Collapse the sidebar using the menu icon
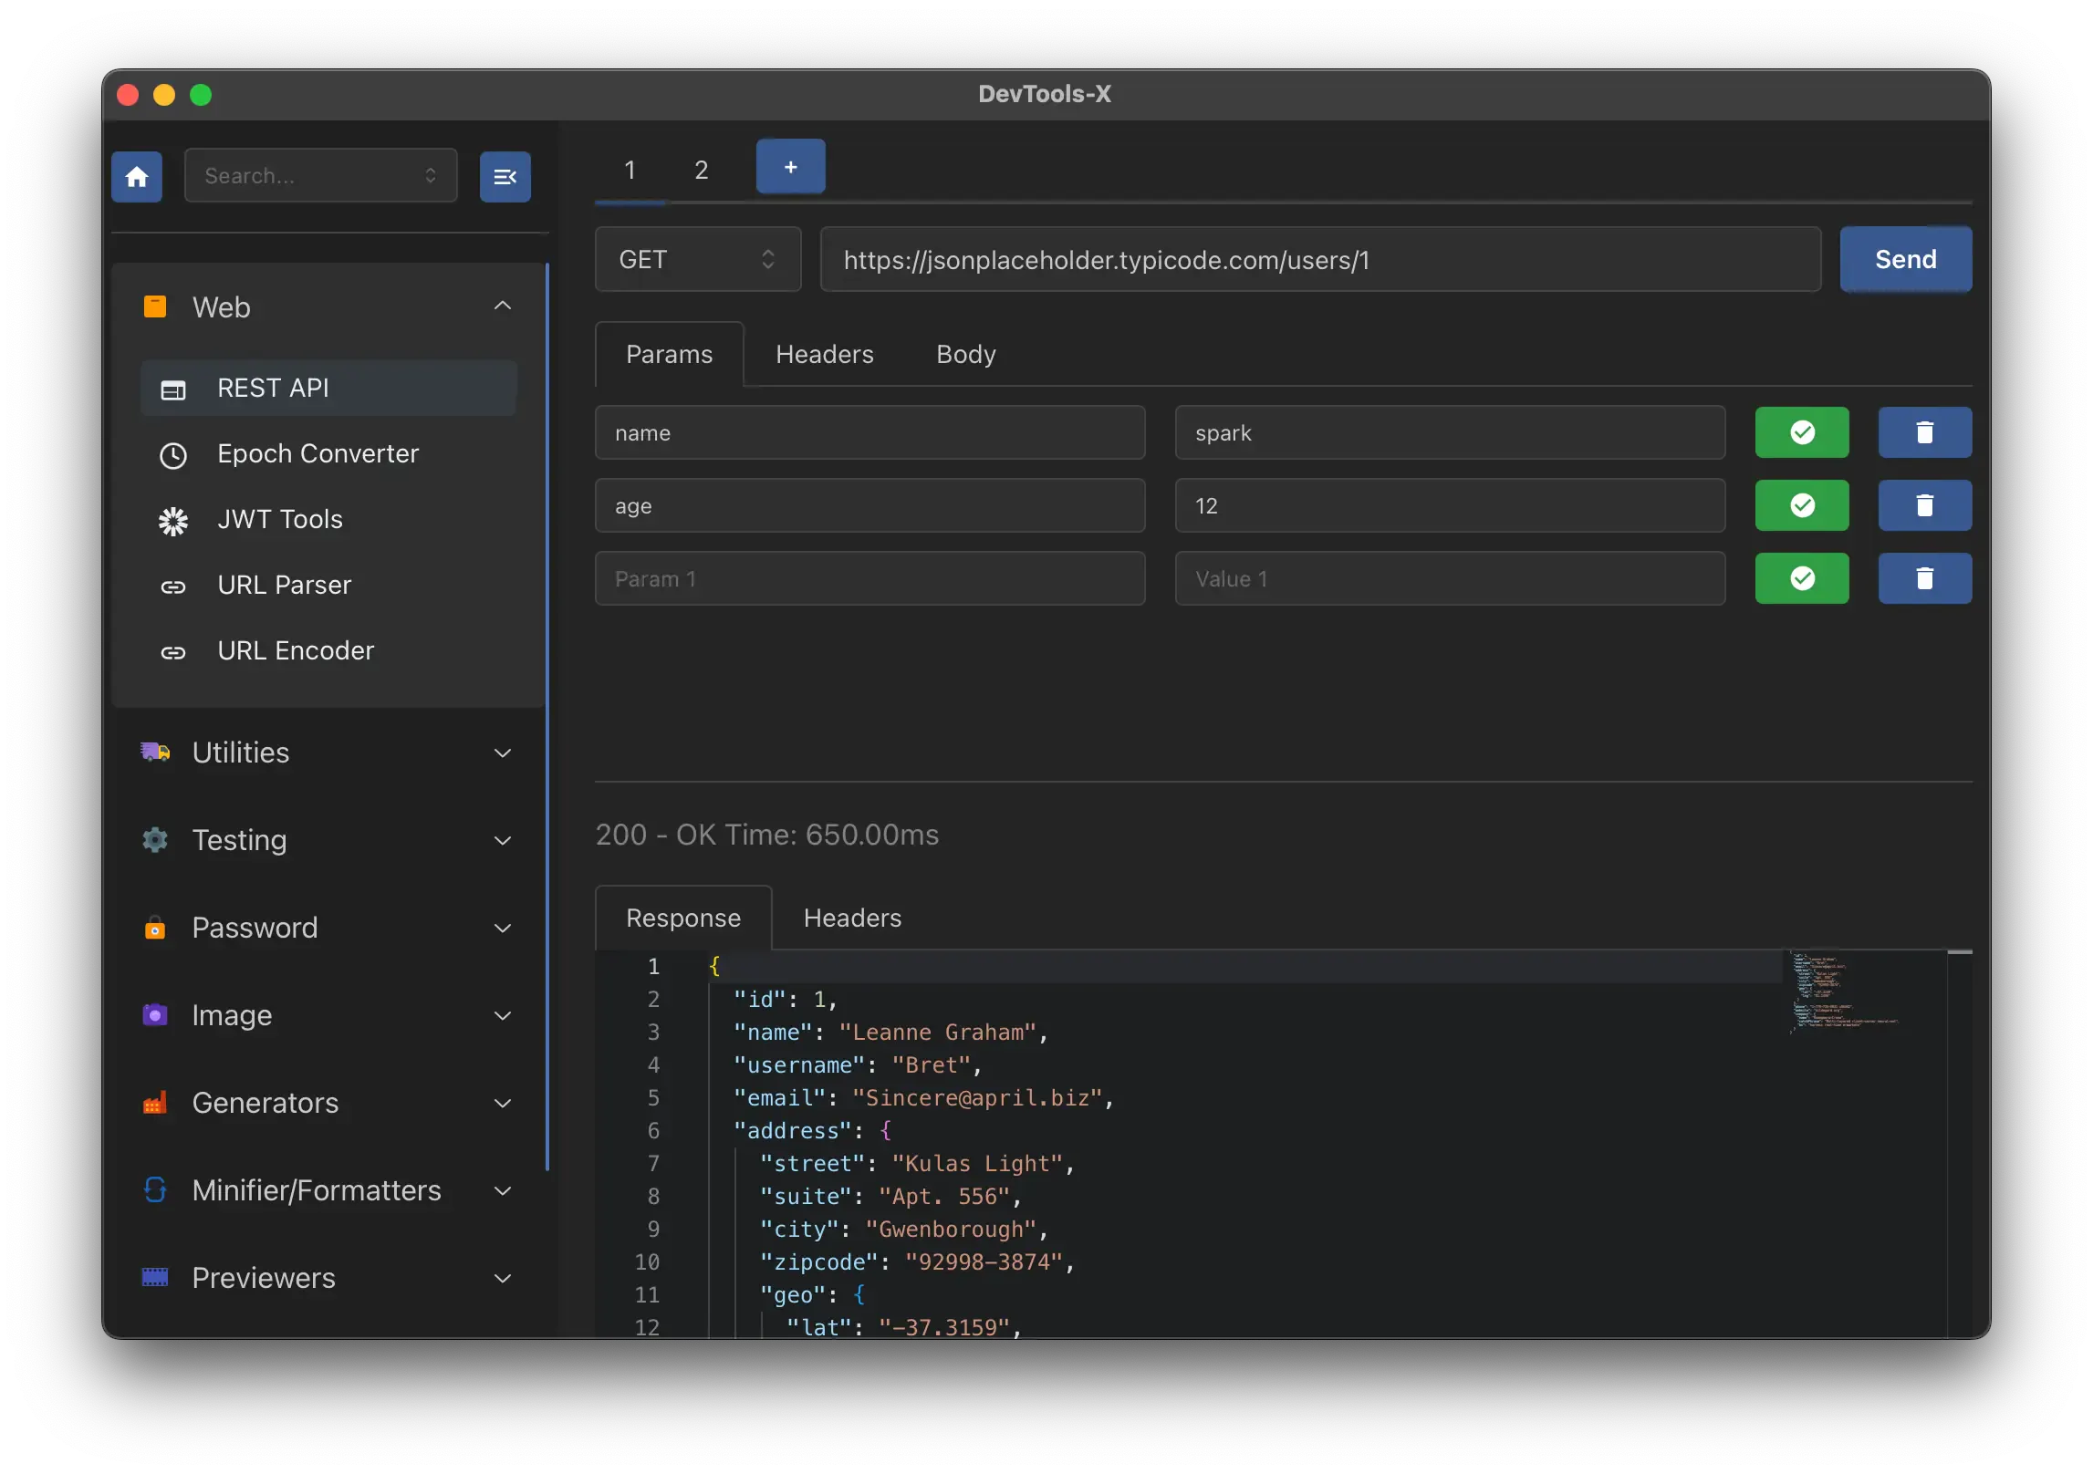Viewport: 2093px width, 1474px height. click(x=505, y=176)
